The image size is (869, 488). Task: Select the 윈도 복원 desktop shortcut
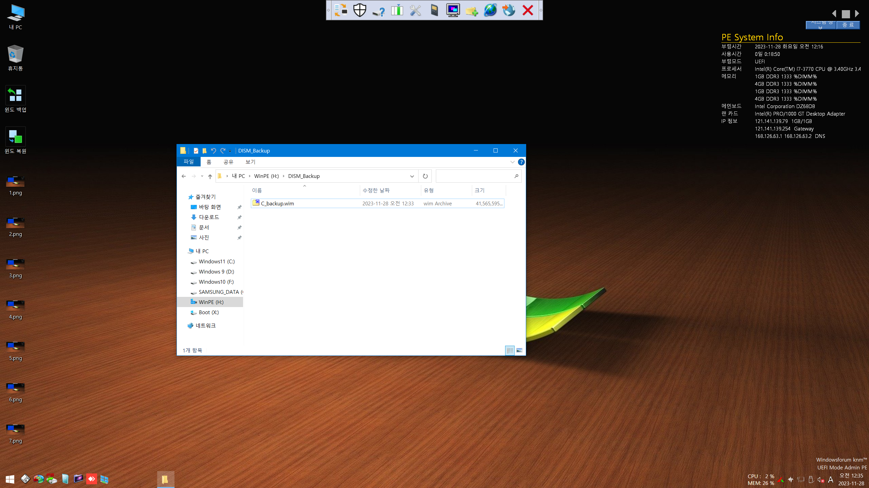coord(15,140)
